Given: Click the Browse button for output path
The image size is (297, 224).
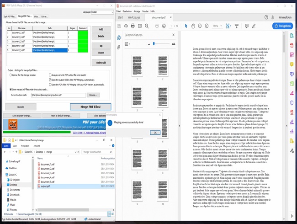Looking at the screenshot, I should click(93, 95).
